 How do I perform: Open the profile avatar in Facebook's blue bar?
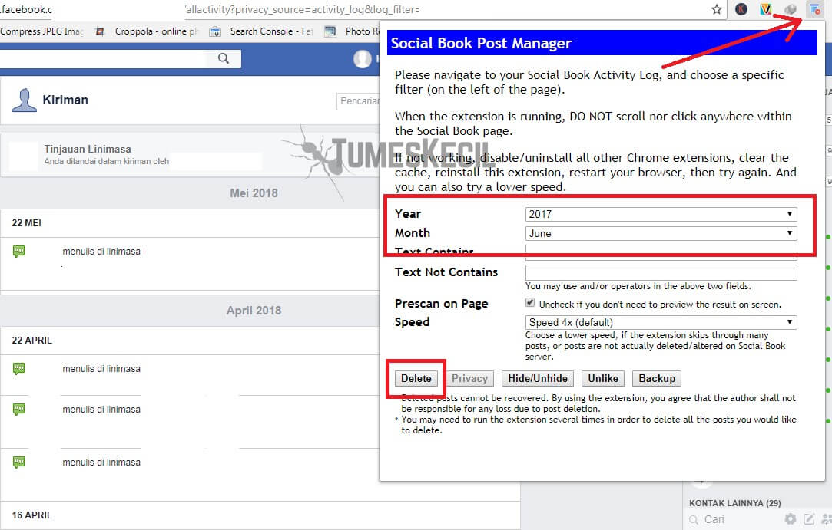(x=363, y=59)
